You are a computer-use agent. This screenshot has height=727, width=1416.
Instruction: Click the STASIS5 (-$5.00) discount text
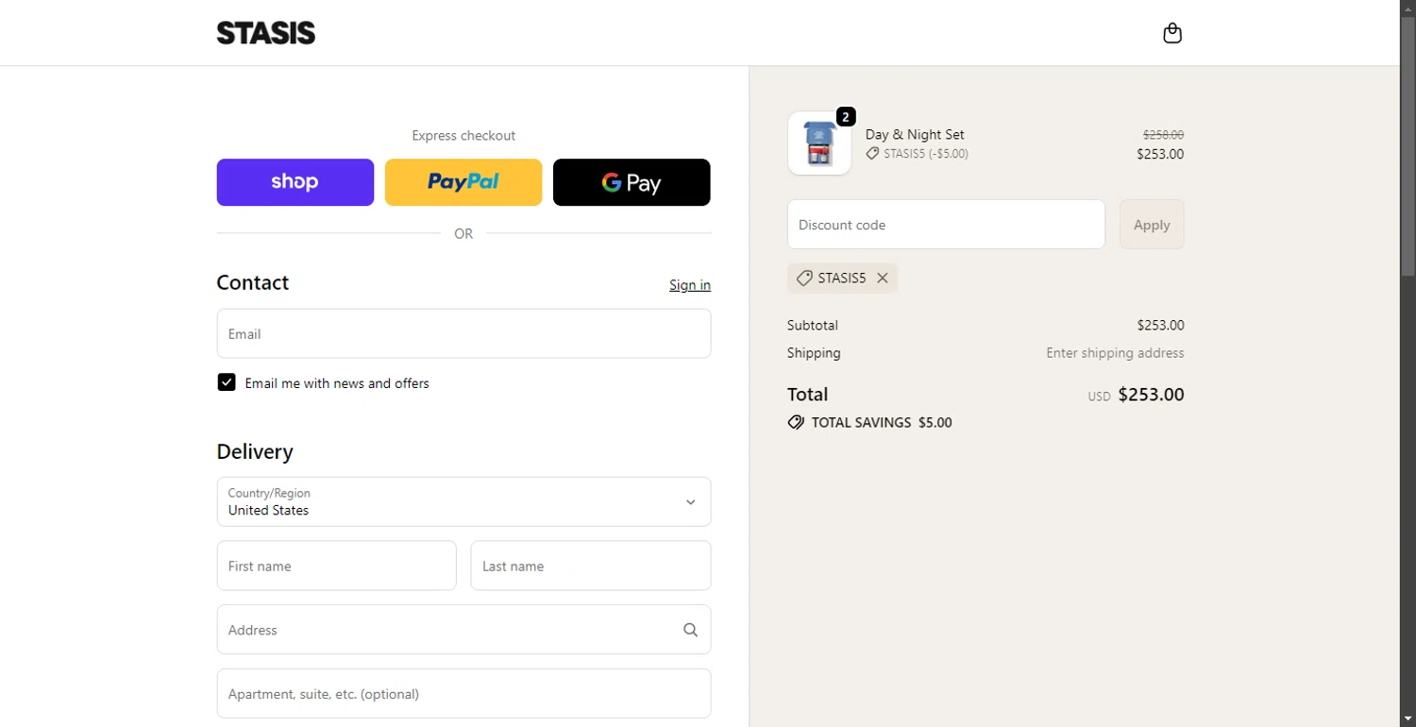point(926,153)
